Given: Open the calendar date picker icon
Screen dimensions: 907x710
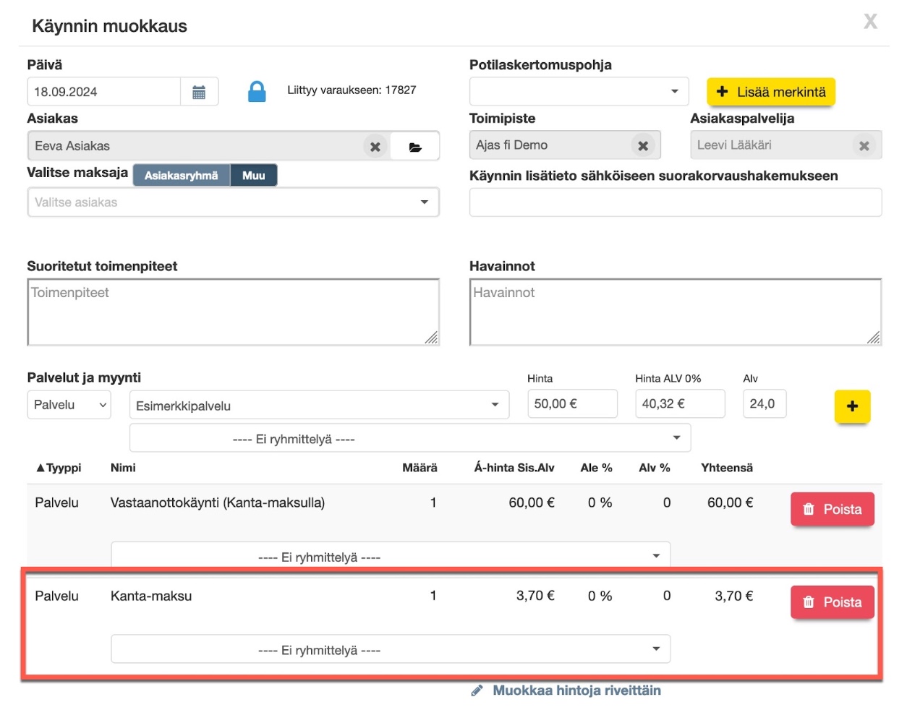Looking at the screenshot, I should click(199, 92).
